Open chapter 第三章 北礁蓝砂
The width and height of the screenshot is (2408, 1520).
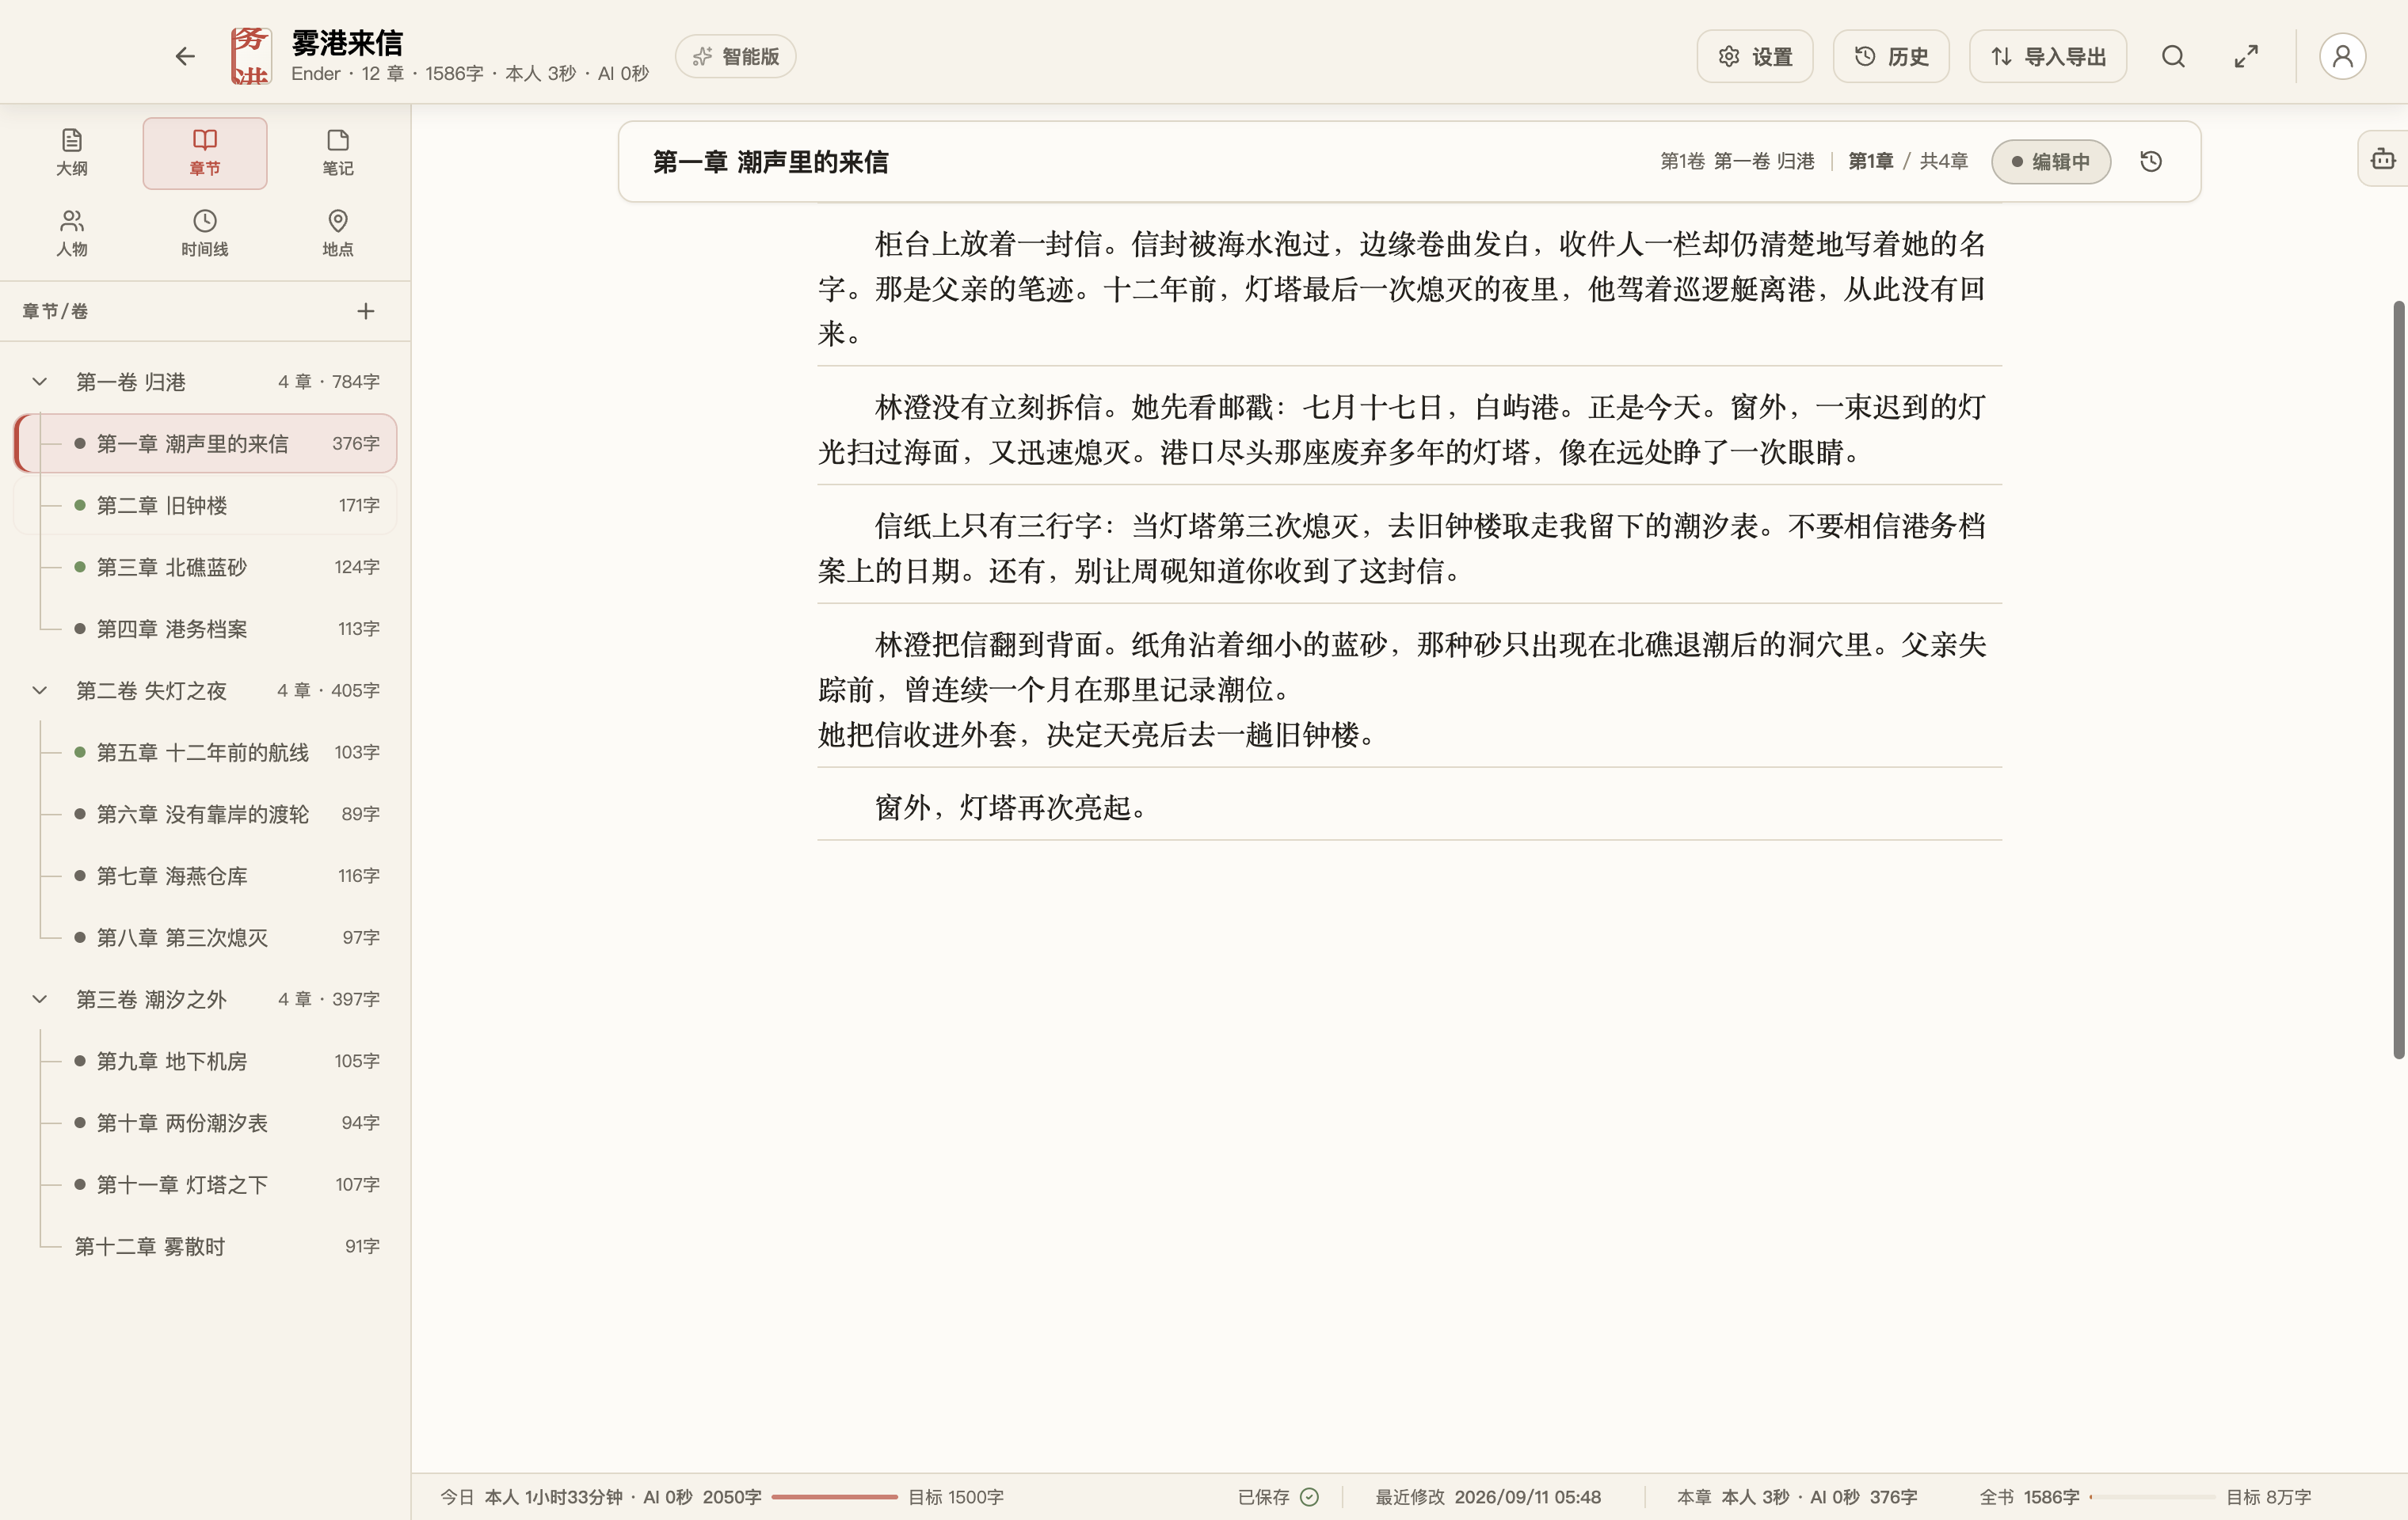tap(206, 567)
